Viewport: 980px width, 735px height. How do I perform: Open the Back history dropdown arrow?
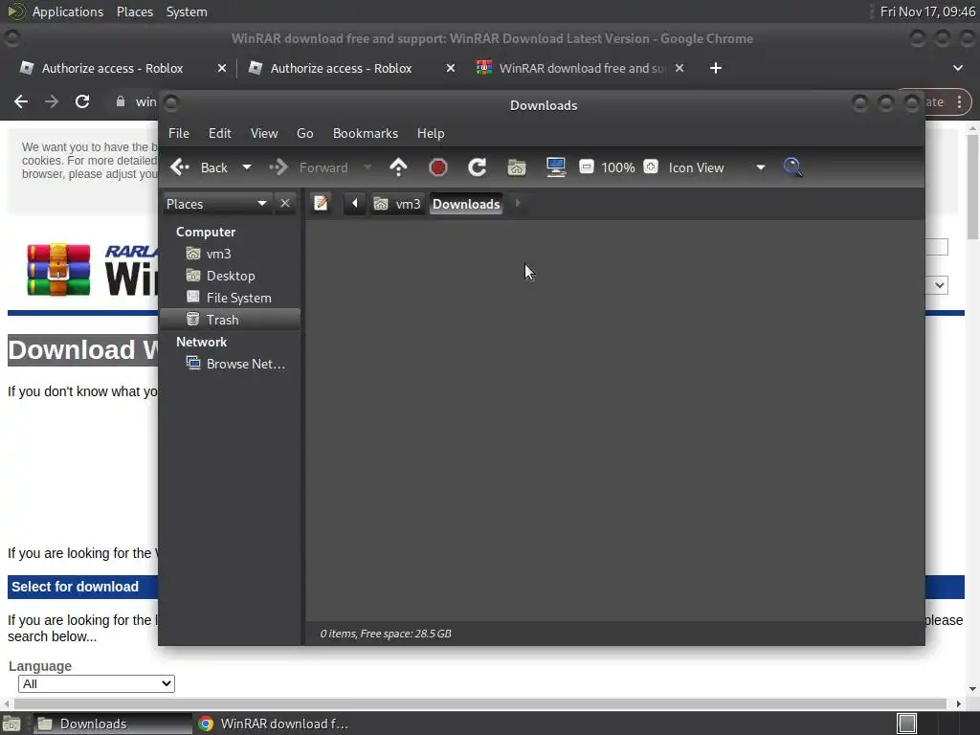(247, 167)
